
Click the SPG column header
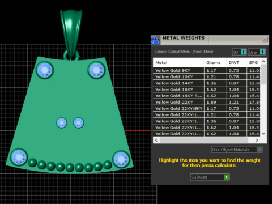click(253, 62)
